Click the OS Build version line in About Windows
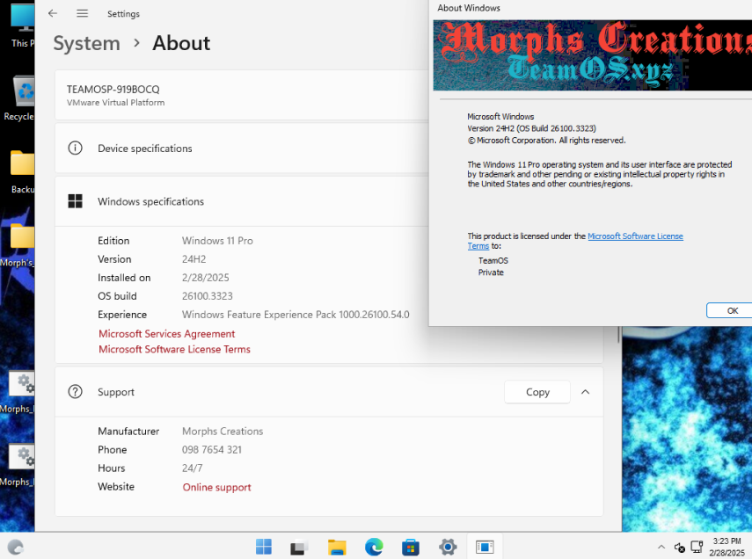The height and width of the screenshot is (559, 752). tap(532, 128)
